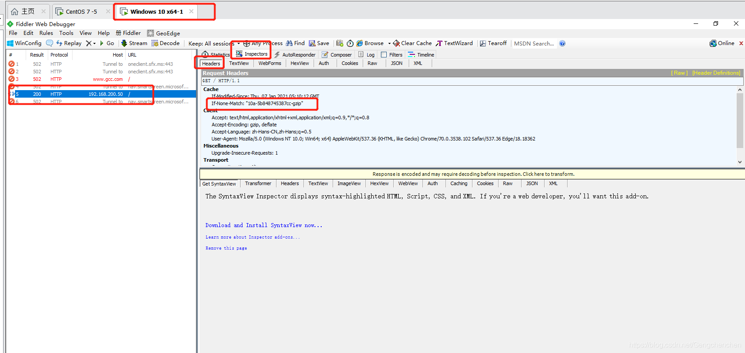Viewport: 745px width, 353px height.
Task: Open the Fiddler menu item
Action: point(128,33)
